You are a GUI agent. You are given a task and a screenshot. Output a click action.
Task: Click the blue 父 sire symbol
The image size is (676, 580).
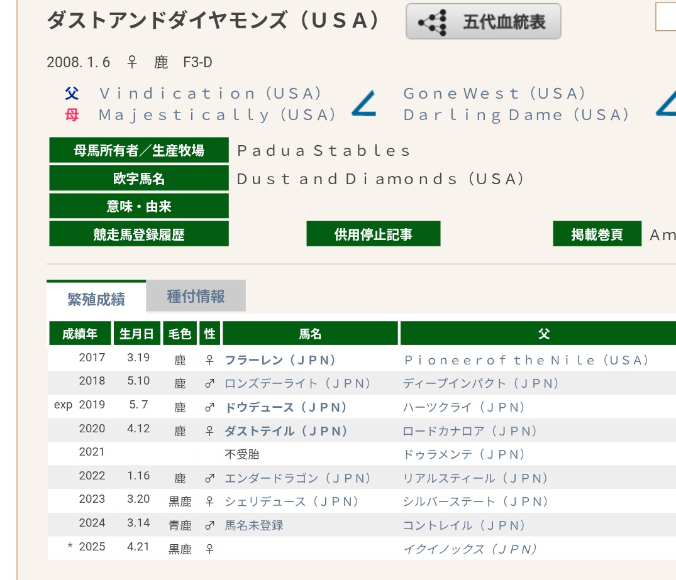[72, 94]
